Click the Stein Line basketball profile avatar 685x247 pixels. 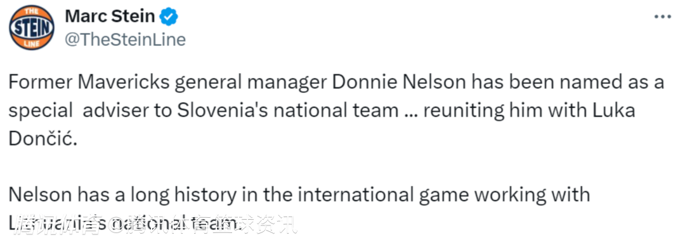[x=32, y=27]
